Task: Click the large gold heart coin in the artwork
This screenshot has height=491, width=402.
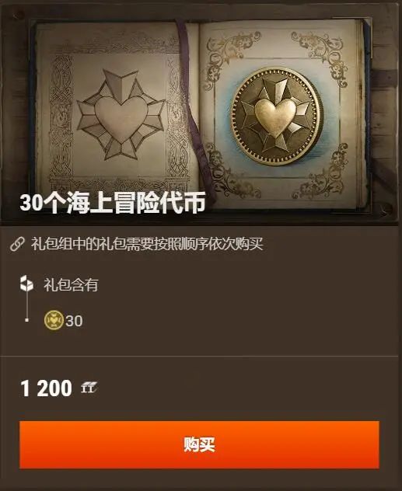Action: click(x=276, y=116)
